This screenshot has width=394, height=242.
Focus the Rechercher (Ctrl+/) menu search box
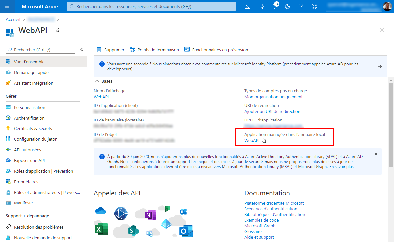click(41, 50)
